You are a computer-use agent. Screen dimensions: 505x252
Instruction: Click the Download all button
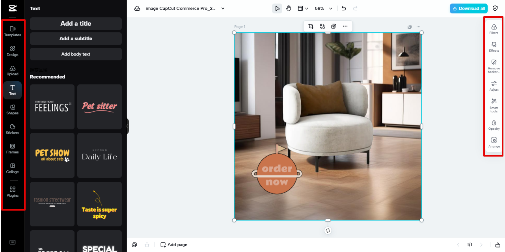coord(469,8)
